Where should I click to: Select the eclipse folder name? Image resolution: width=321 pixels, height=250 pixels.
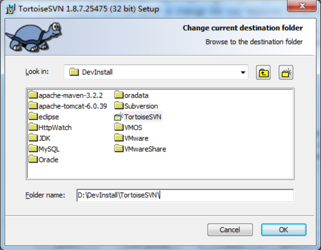49,117
